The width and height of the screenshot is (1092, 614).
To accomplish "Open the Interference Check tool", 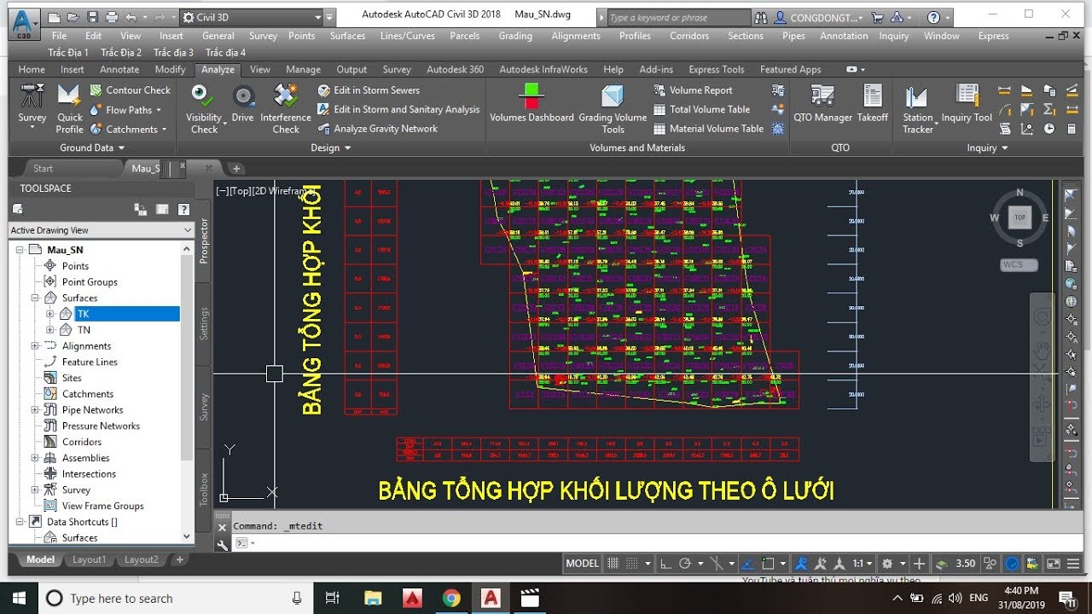I will [286, 108].
